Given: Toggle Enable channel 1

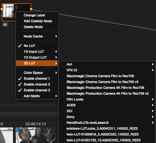Looking at the screenshot, I should pos(37,79).
